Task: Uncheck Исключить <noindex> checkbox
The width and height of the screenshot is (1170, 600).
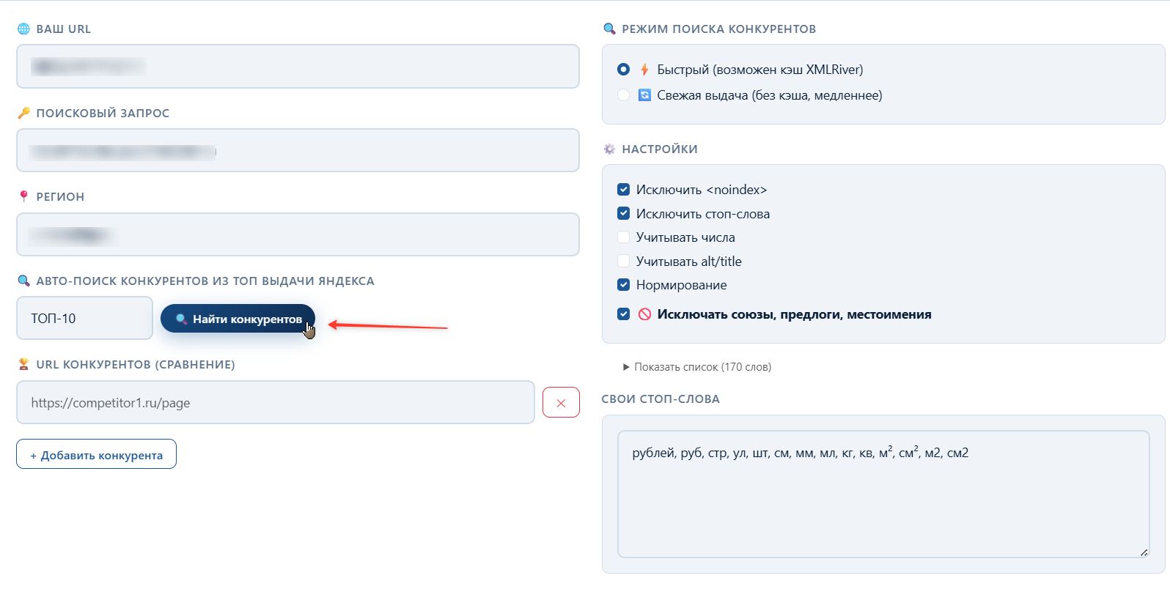Action: (623, 190)
